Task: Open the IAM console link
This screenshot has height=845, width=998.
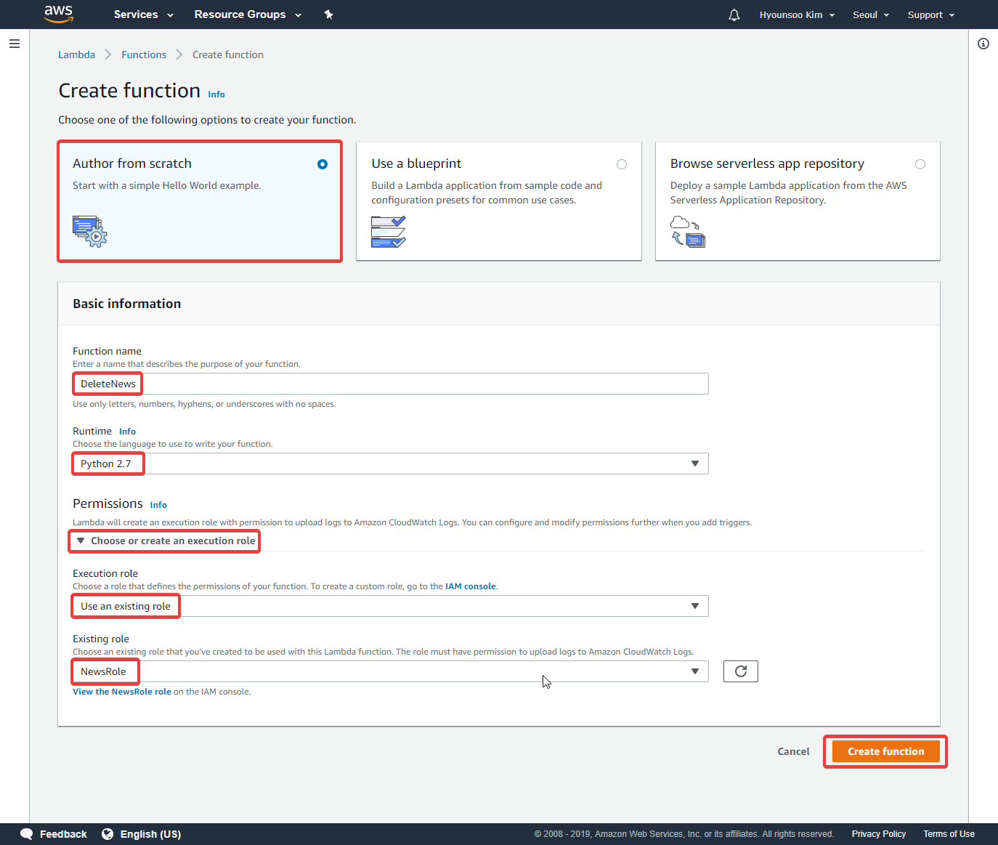Action: [x=470, y=586]
